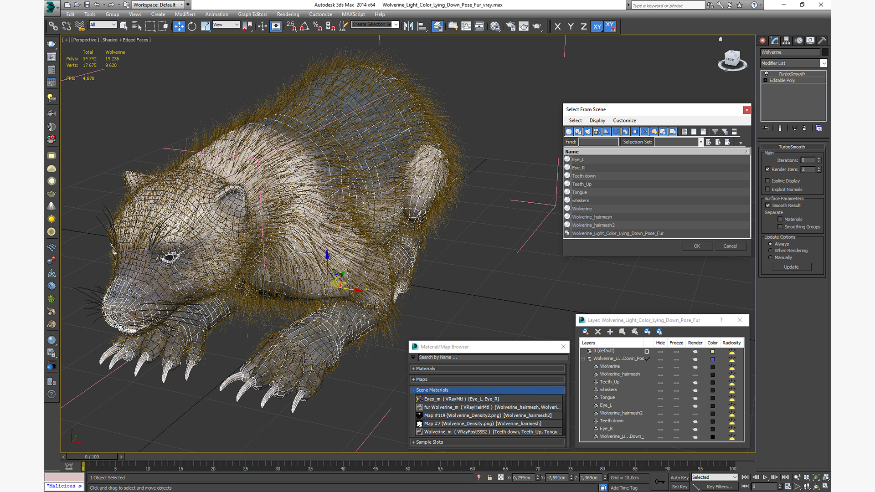Click color swatch of 0 (default) layer
This screenshot has width=875, height=492.
712,352
